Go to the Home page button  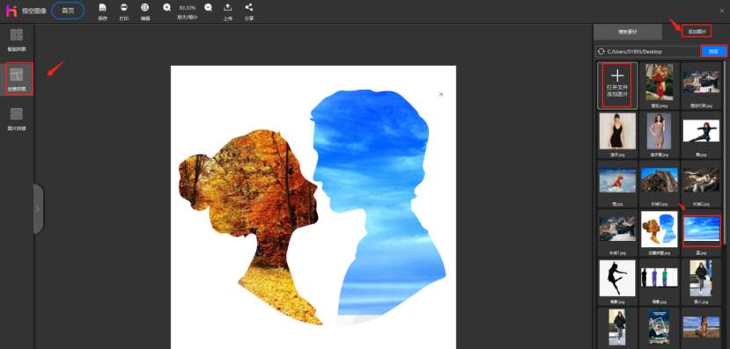(68, 11)
